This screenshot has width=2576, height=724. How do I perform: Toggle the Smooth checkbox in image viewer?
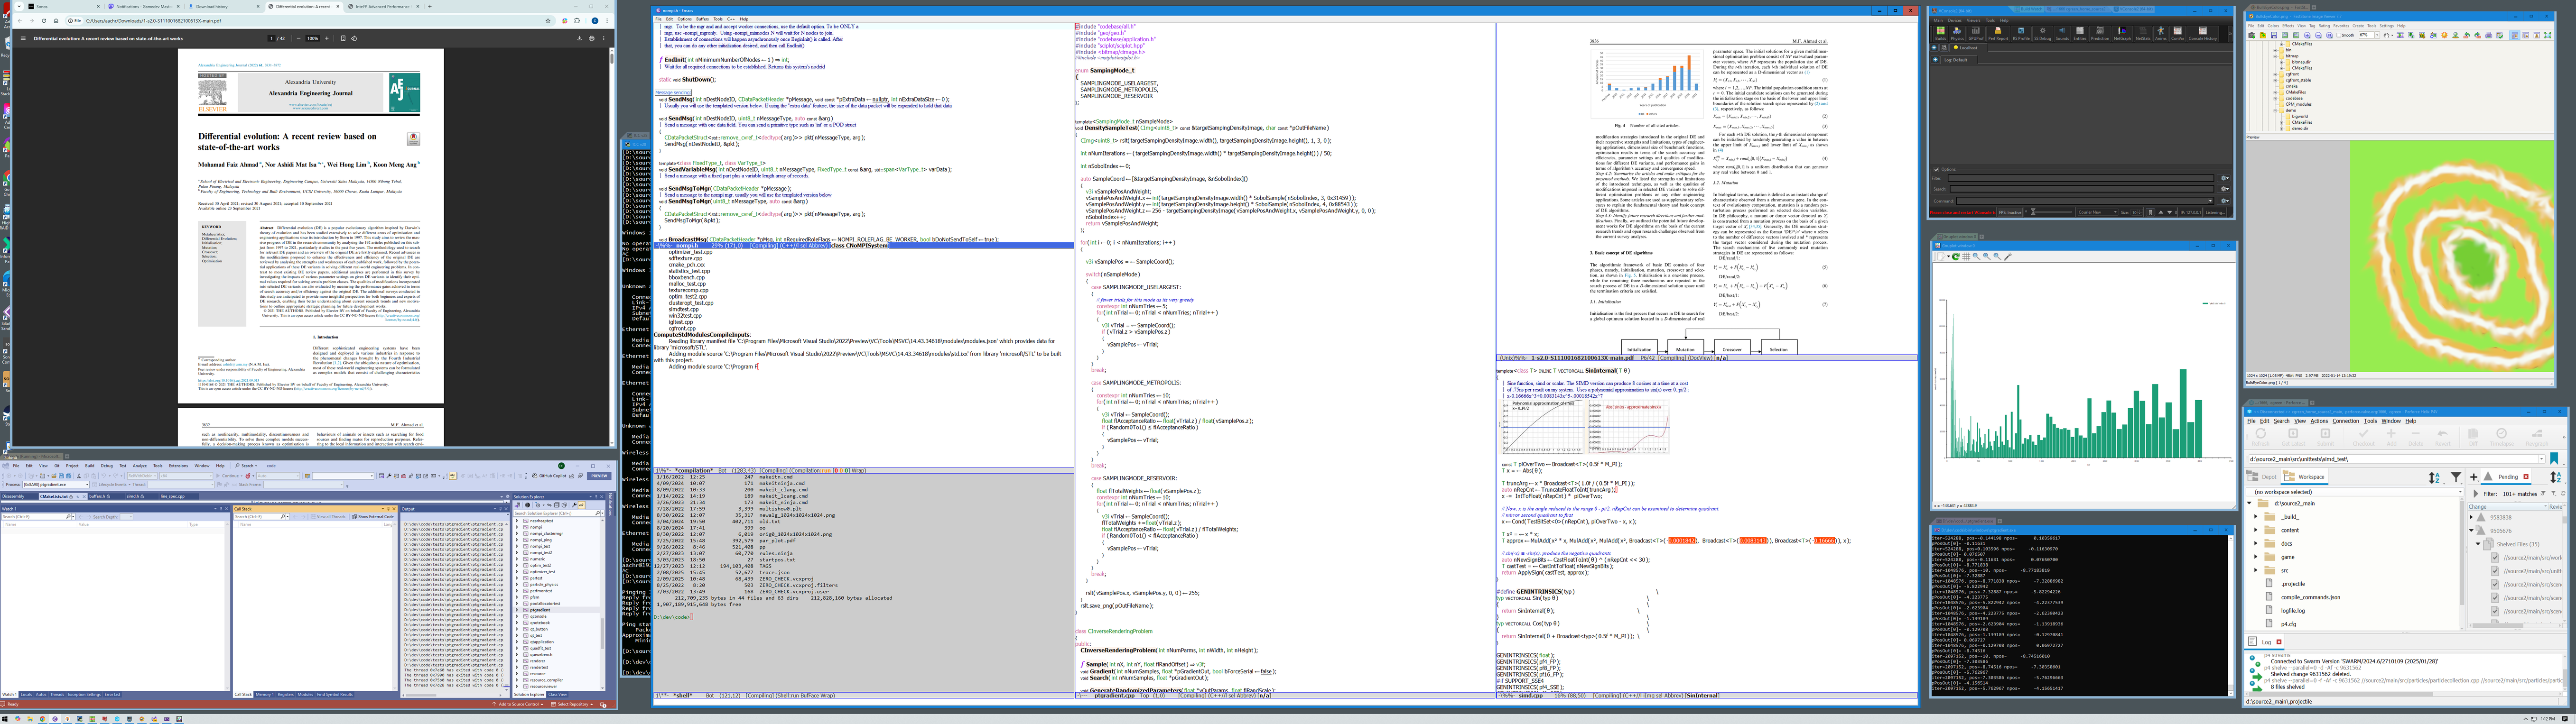2339,35
